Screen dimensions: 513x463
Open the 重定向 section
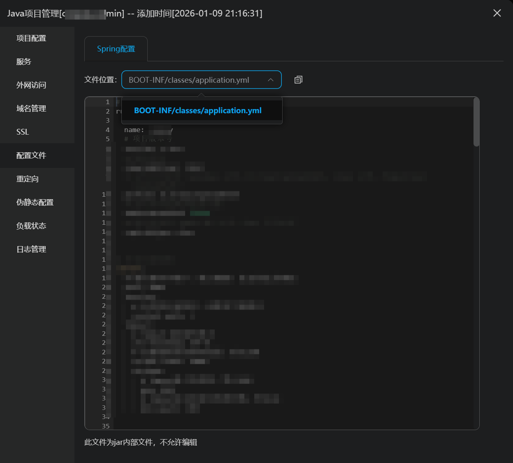coord(28,179)
